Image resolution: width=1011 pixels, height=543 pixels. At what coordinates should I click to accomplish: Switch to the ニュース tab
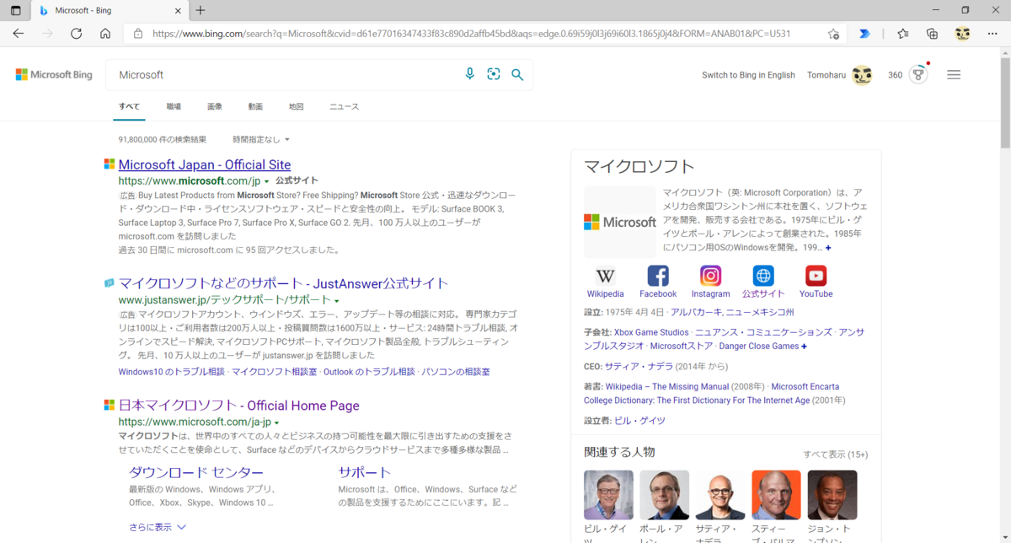point(344,106)
